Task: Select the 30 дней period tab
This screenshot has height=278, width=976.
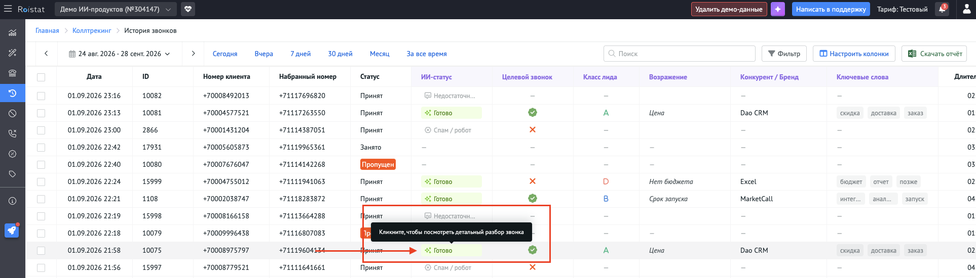Action: tap(340, 54)
